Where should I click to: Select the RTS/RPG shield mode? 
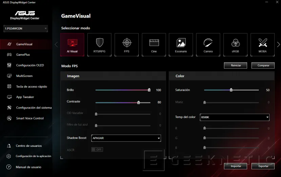(x=99, y=45)
